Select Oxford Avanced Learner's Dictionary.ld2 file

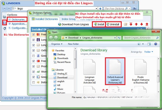coord(115,71)
